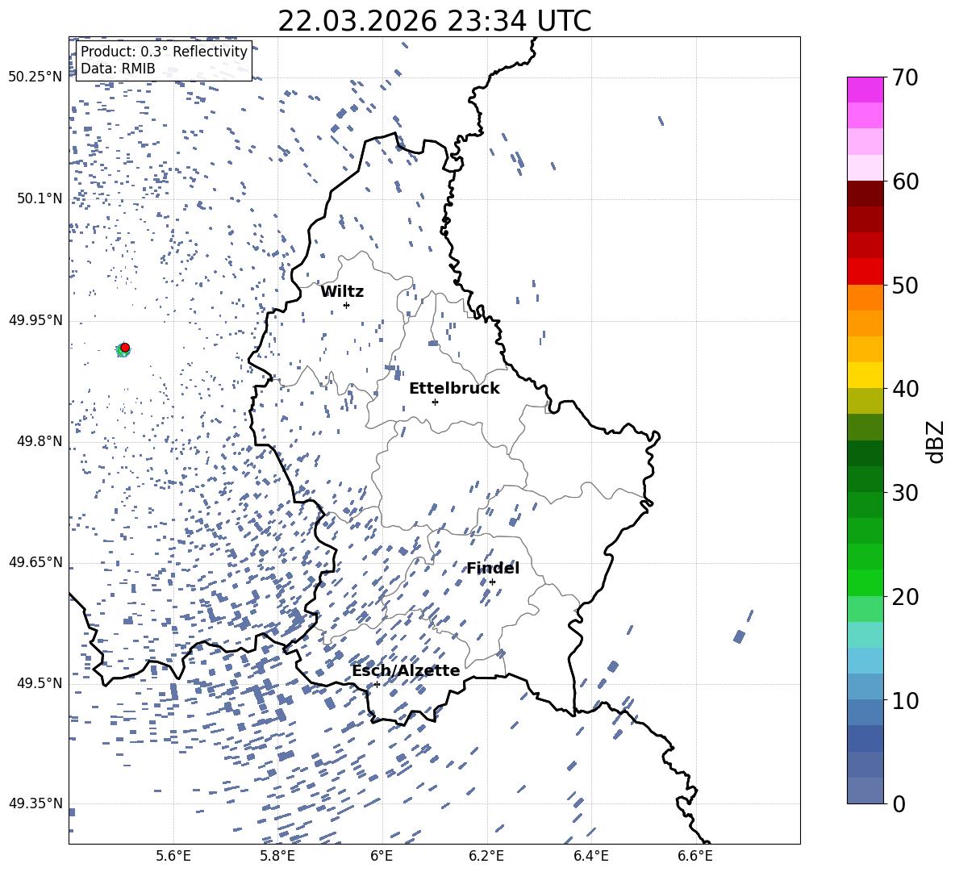955x872 pixels.
Task: Click the 10 value on colorbar
Action: pyautogui.click(x=905, y=700)
